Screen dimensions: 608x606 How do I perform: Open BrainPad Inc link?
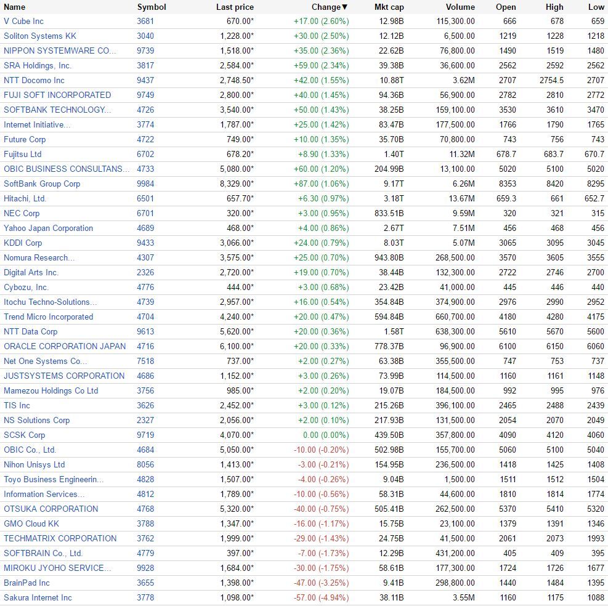[x=26, y=583]
